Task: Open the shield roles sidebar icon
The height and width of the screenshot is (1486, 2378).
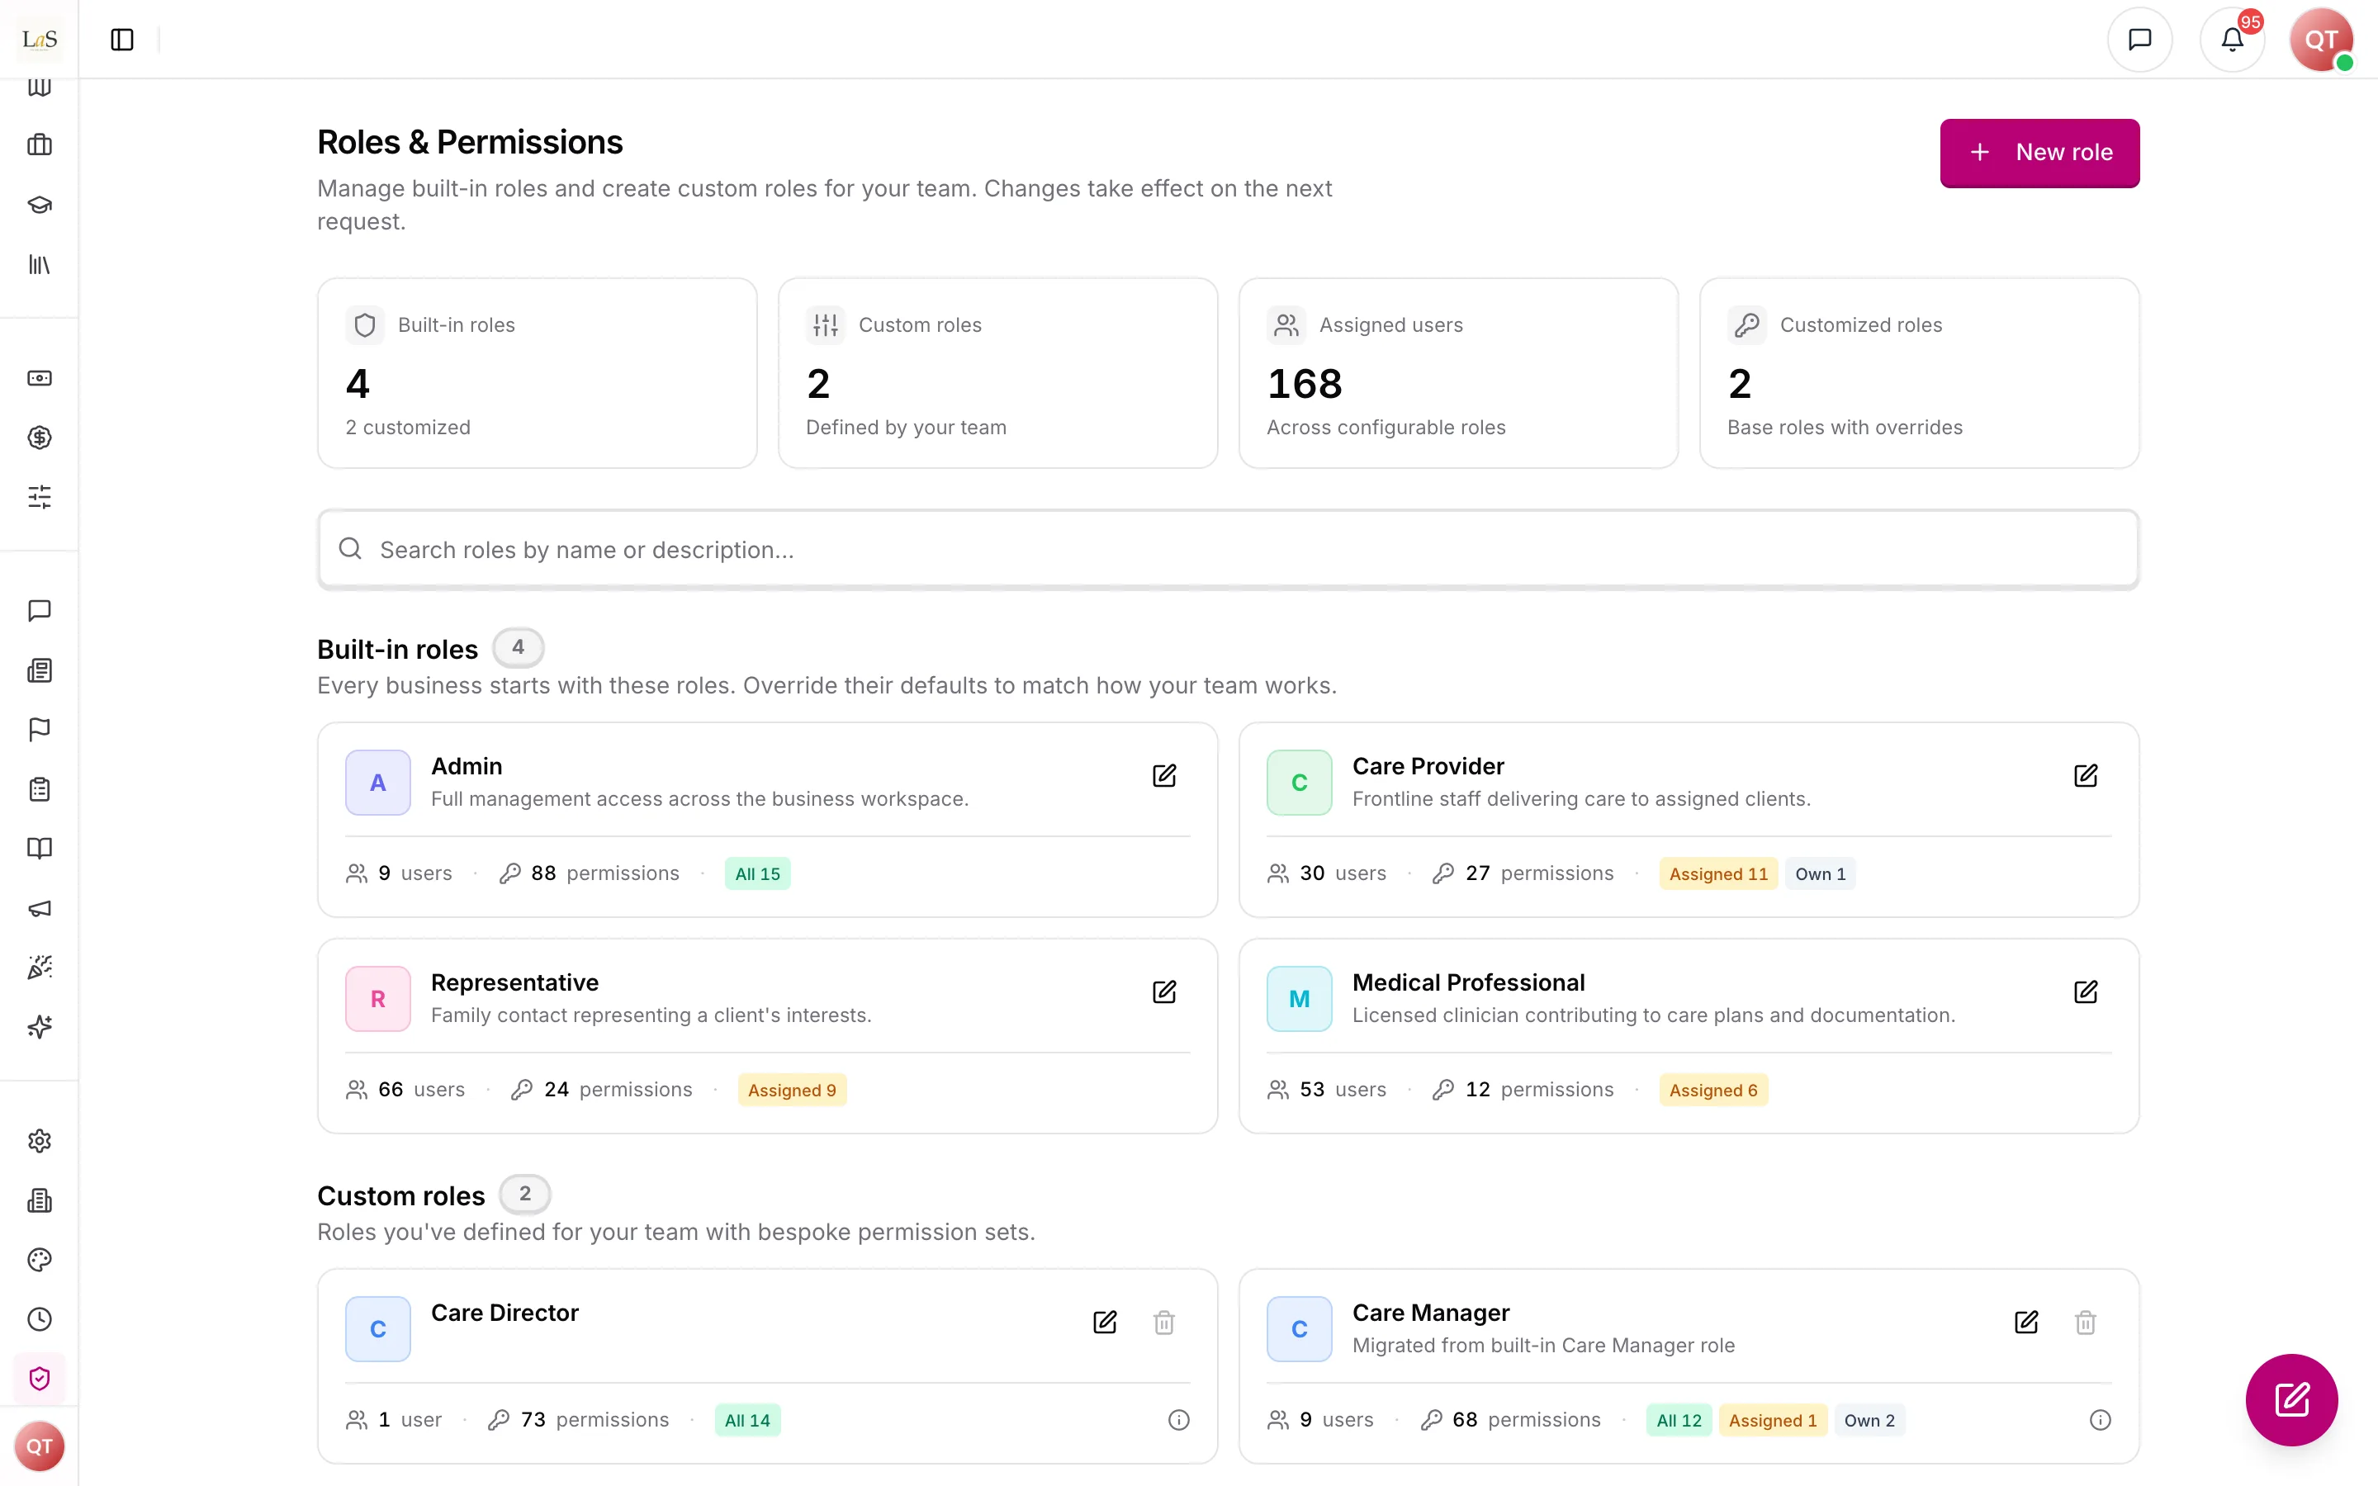Action: [40, 1379]
